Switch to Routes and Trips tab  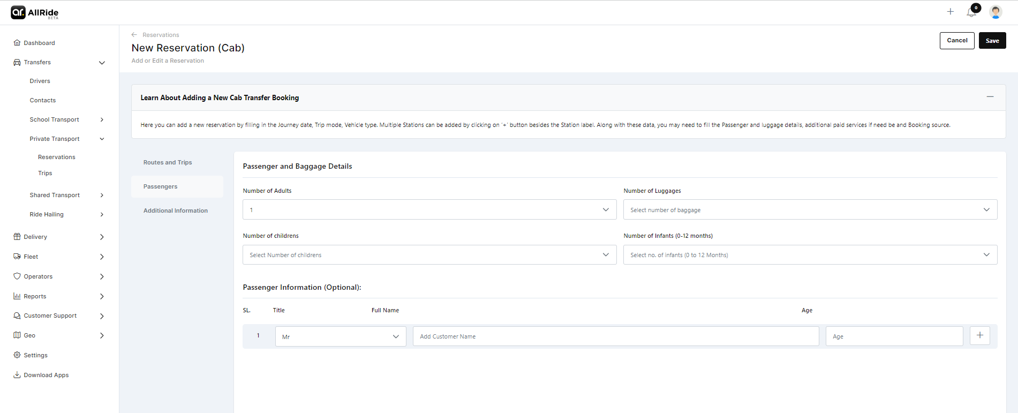point(168,162)
